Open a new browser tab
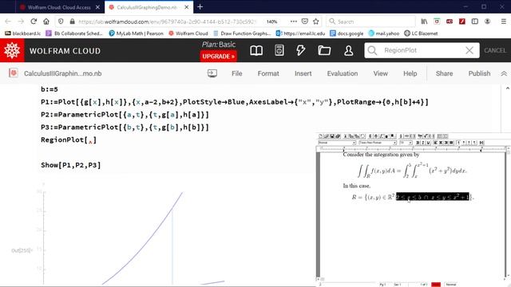511x287 pixels. (200, 7)
